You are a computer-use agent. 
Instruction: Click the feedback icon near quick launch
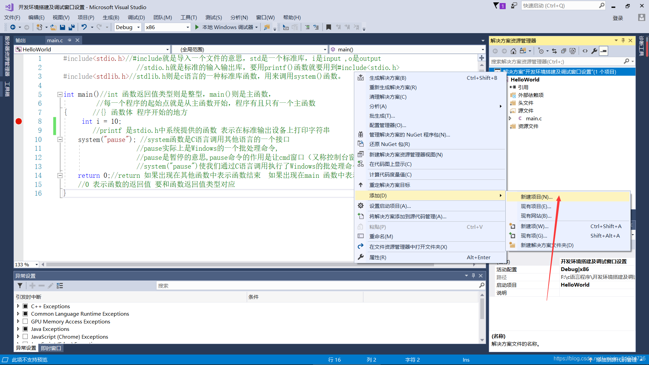pyautogui.click(x=514, y=6)
